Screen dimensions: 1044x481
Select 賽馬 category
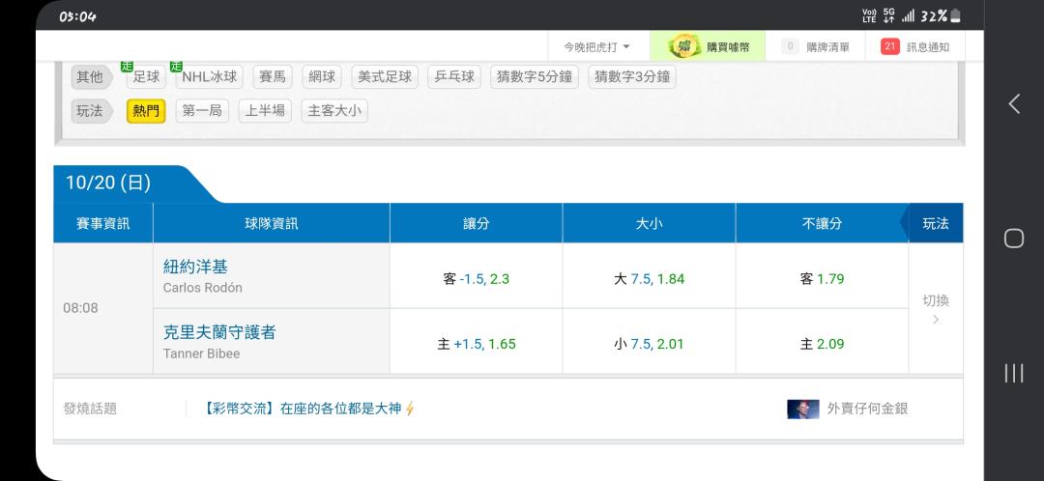click(x=273, y=76)
